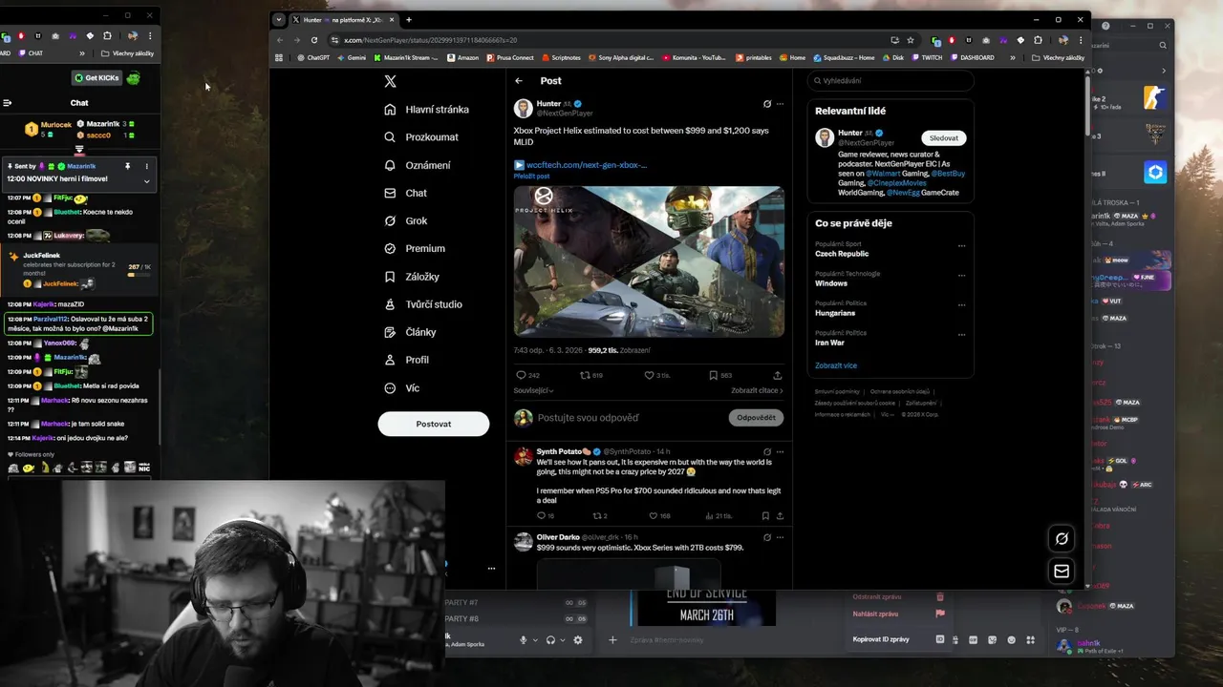Share Hunter's post
Image resolution: width=1223 pixels, height=687 pixels.
pyautogui.click(x=778, y=376)
